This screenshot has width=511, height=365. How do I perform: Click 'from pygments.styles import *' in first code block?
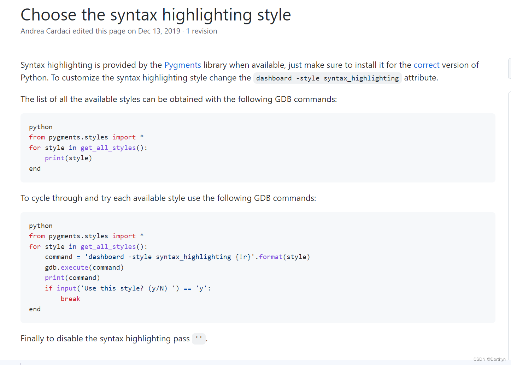click(86, 137)
